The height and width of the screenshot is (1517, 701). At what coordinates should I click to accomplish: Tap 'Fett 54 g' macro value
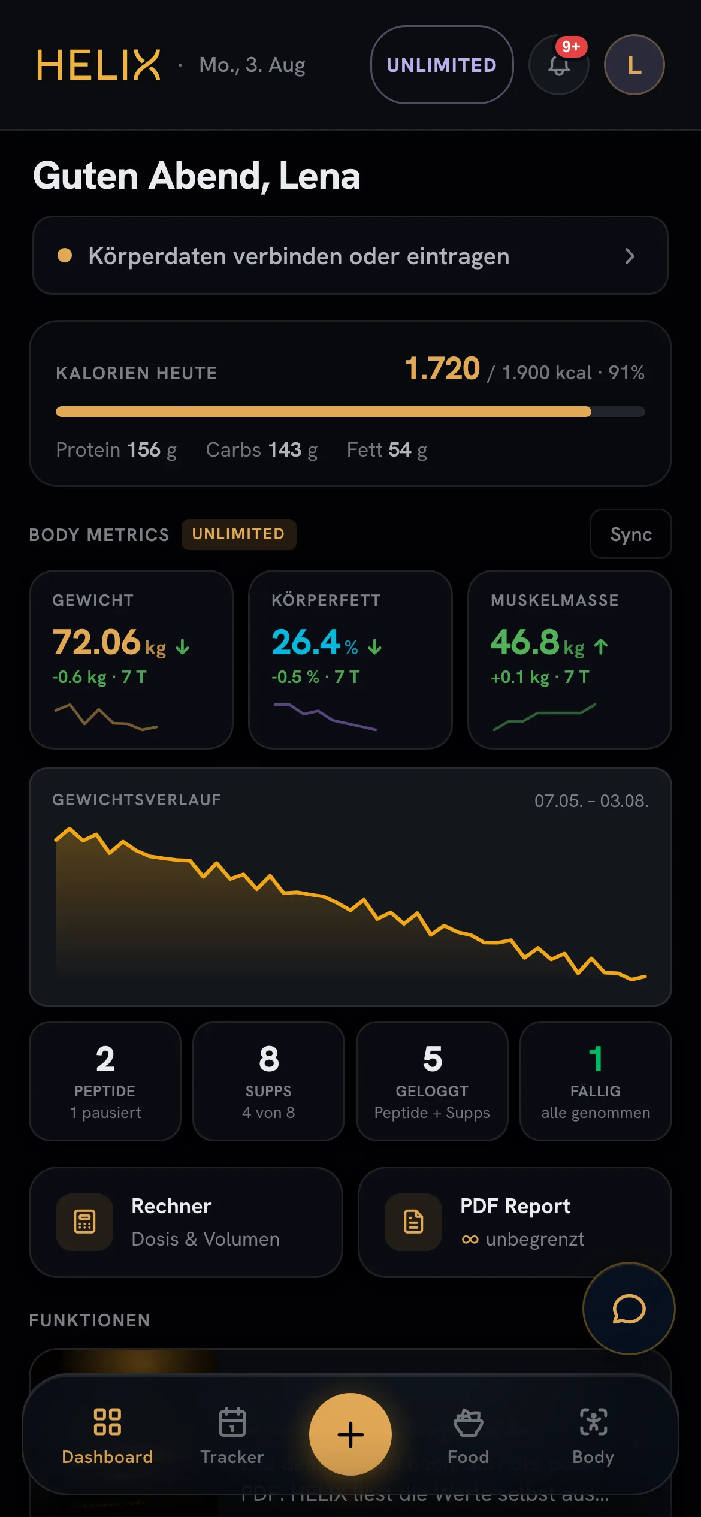387,449
